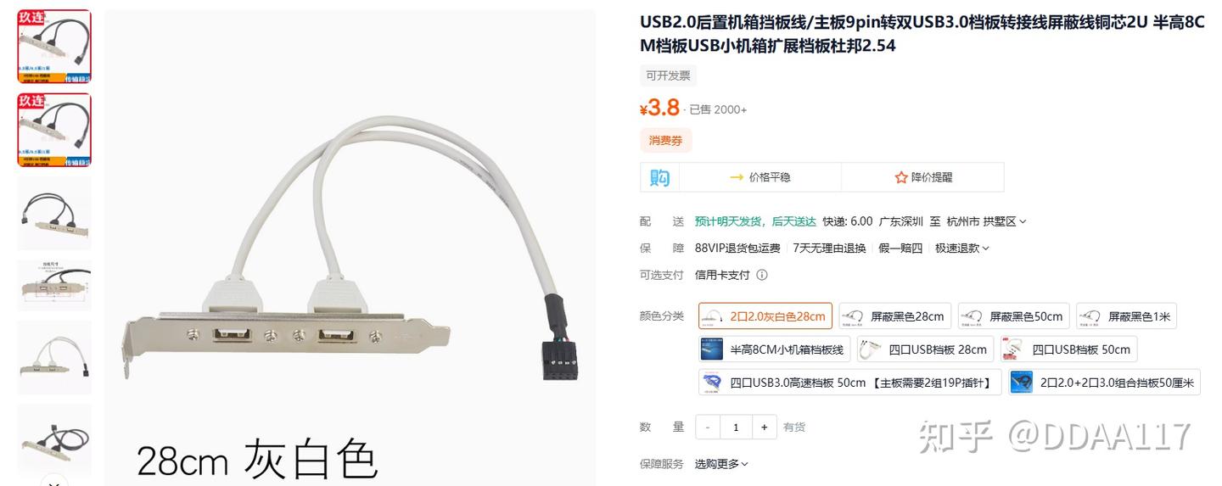Decrease quantity with the minus button

tap(708, 427)
